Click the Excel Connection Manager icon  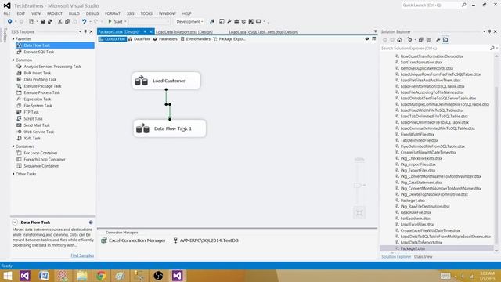click(104, 240)
